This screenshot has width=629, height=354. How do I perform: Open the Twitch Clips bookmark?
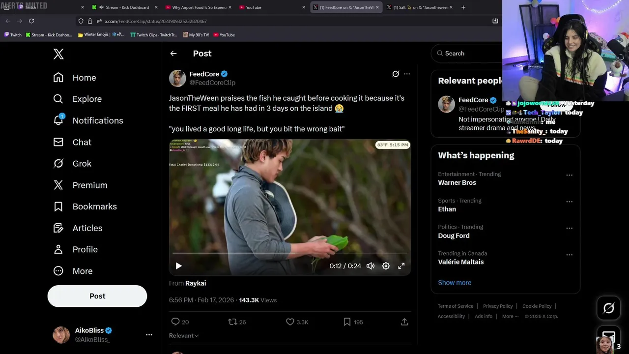[x=153, y=35]
